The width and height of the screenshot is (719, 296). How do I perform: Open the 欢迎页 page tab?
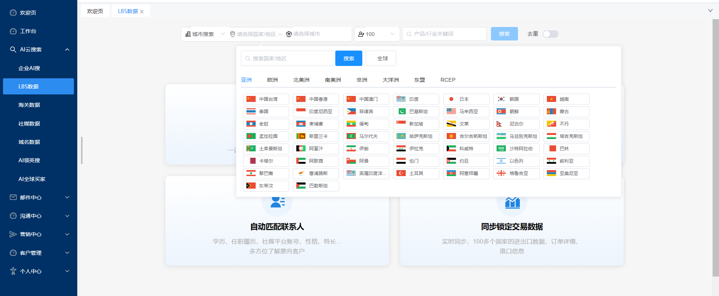[95, 11]
